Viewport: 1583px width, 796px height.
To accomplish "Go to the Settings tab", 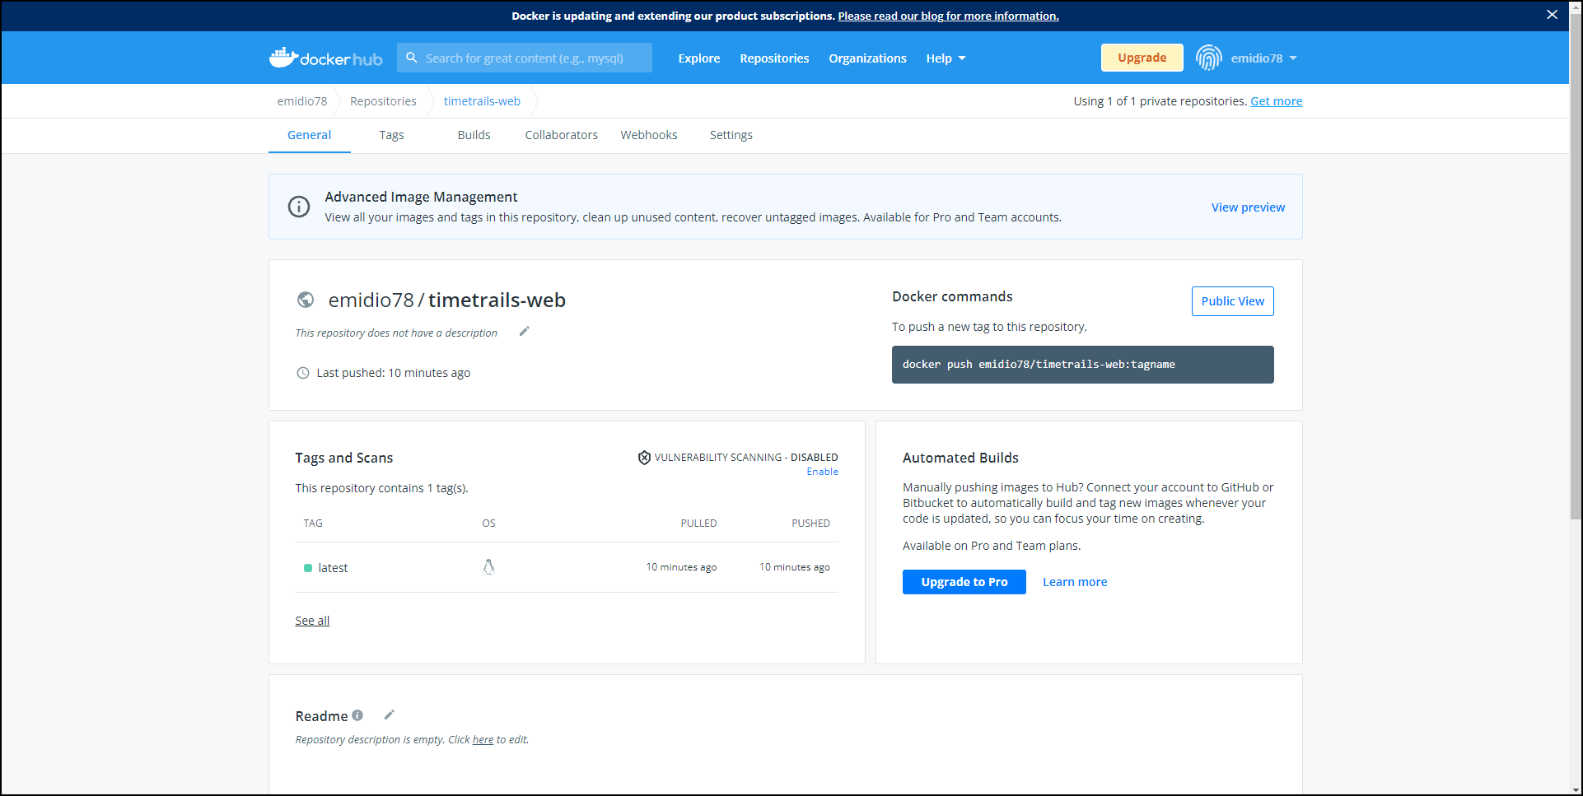I will click(731, 135).
